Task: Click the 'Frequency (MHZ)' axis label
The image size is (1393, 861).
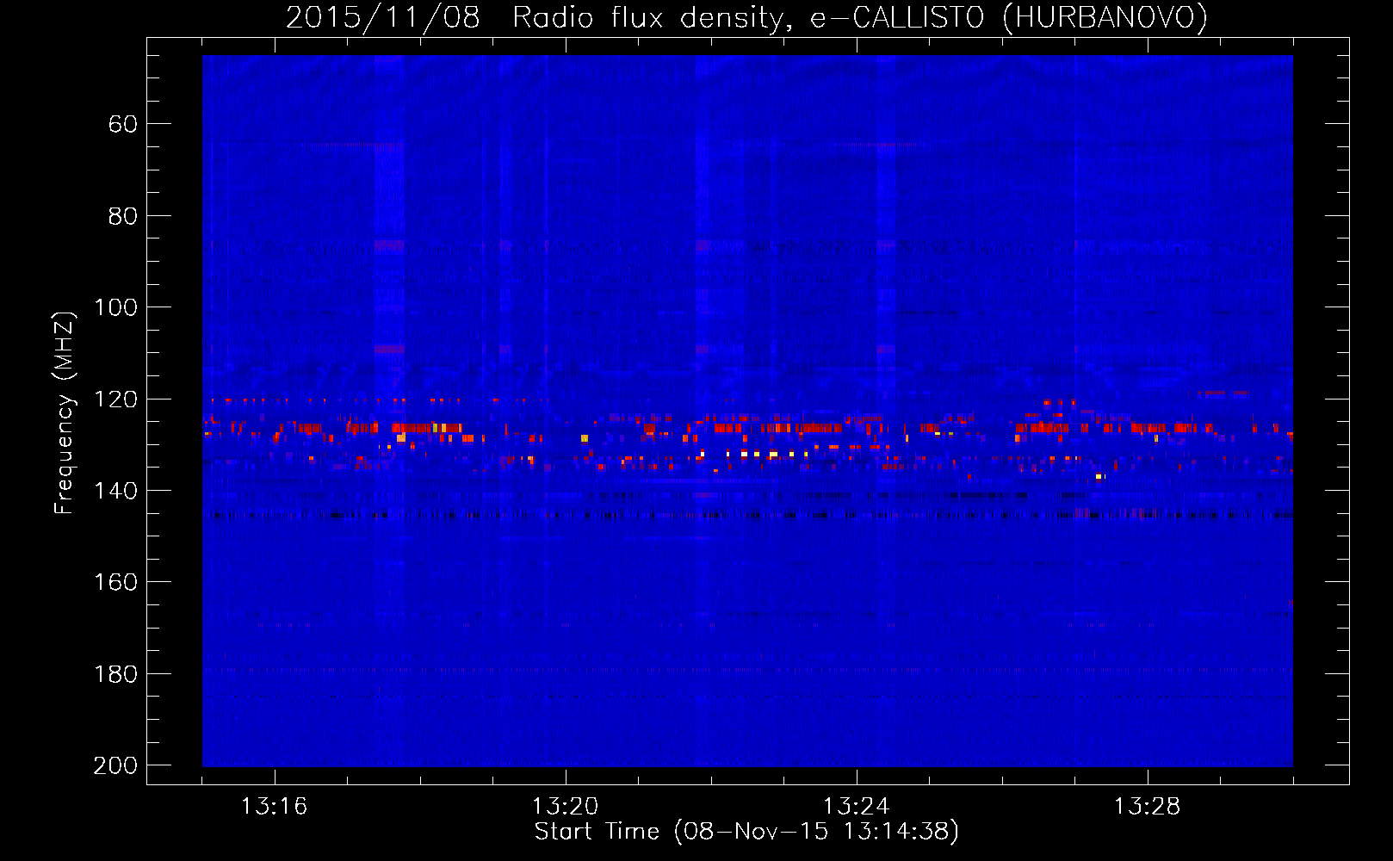Action: pyautogui.click(x=65, y=413)
